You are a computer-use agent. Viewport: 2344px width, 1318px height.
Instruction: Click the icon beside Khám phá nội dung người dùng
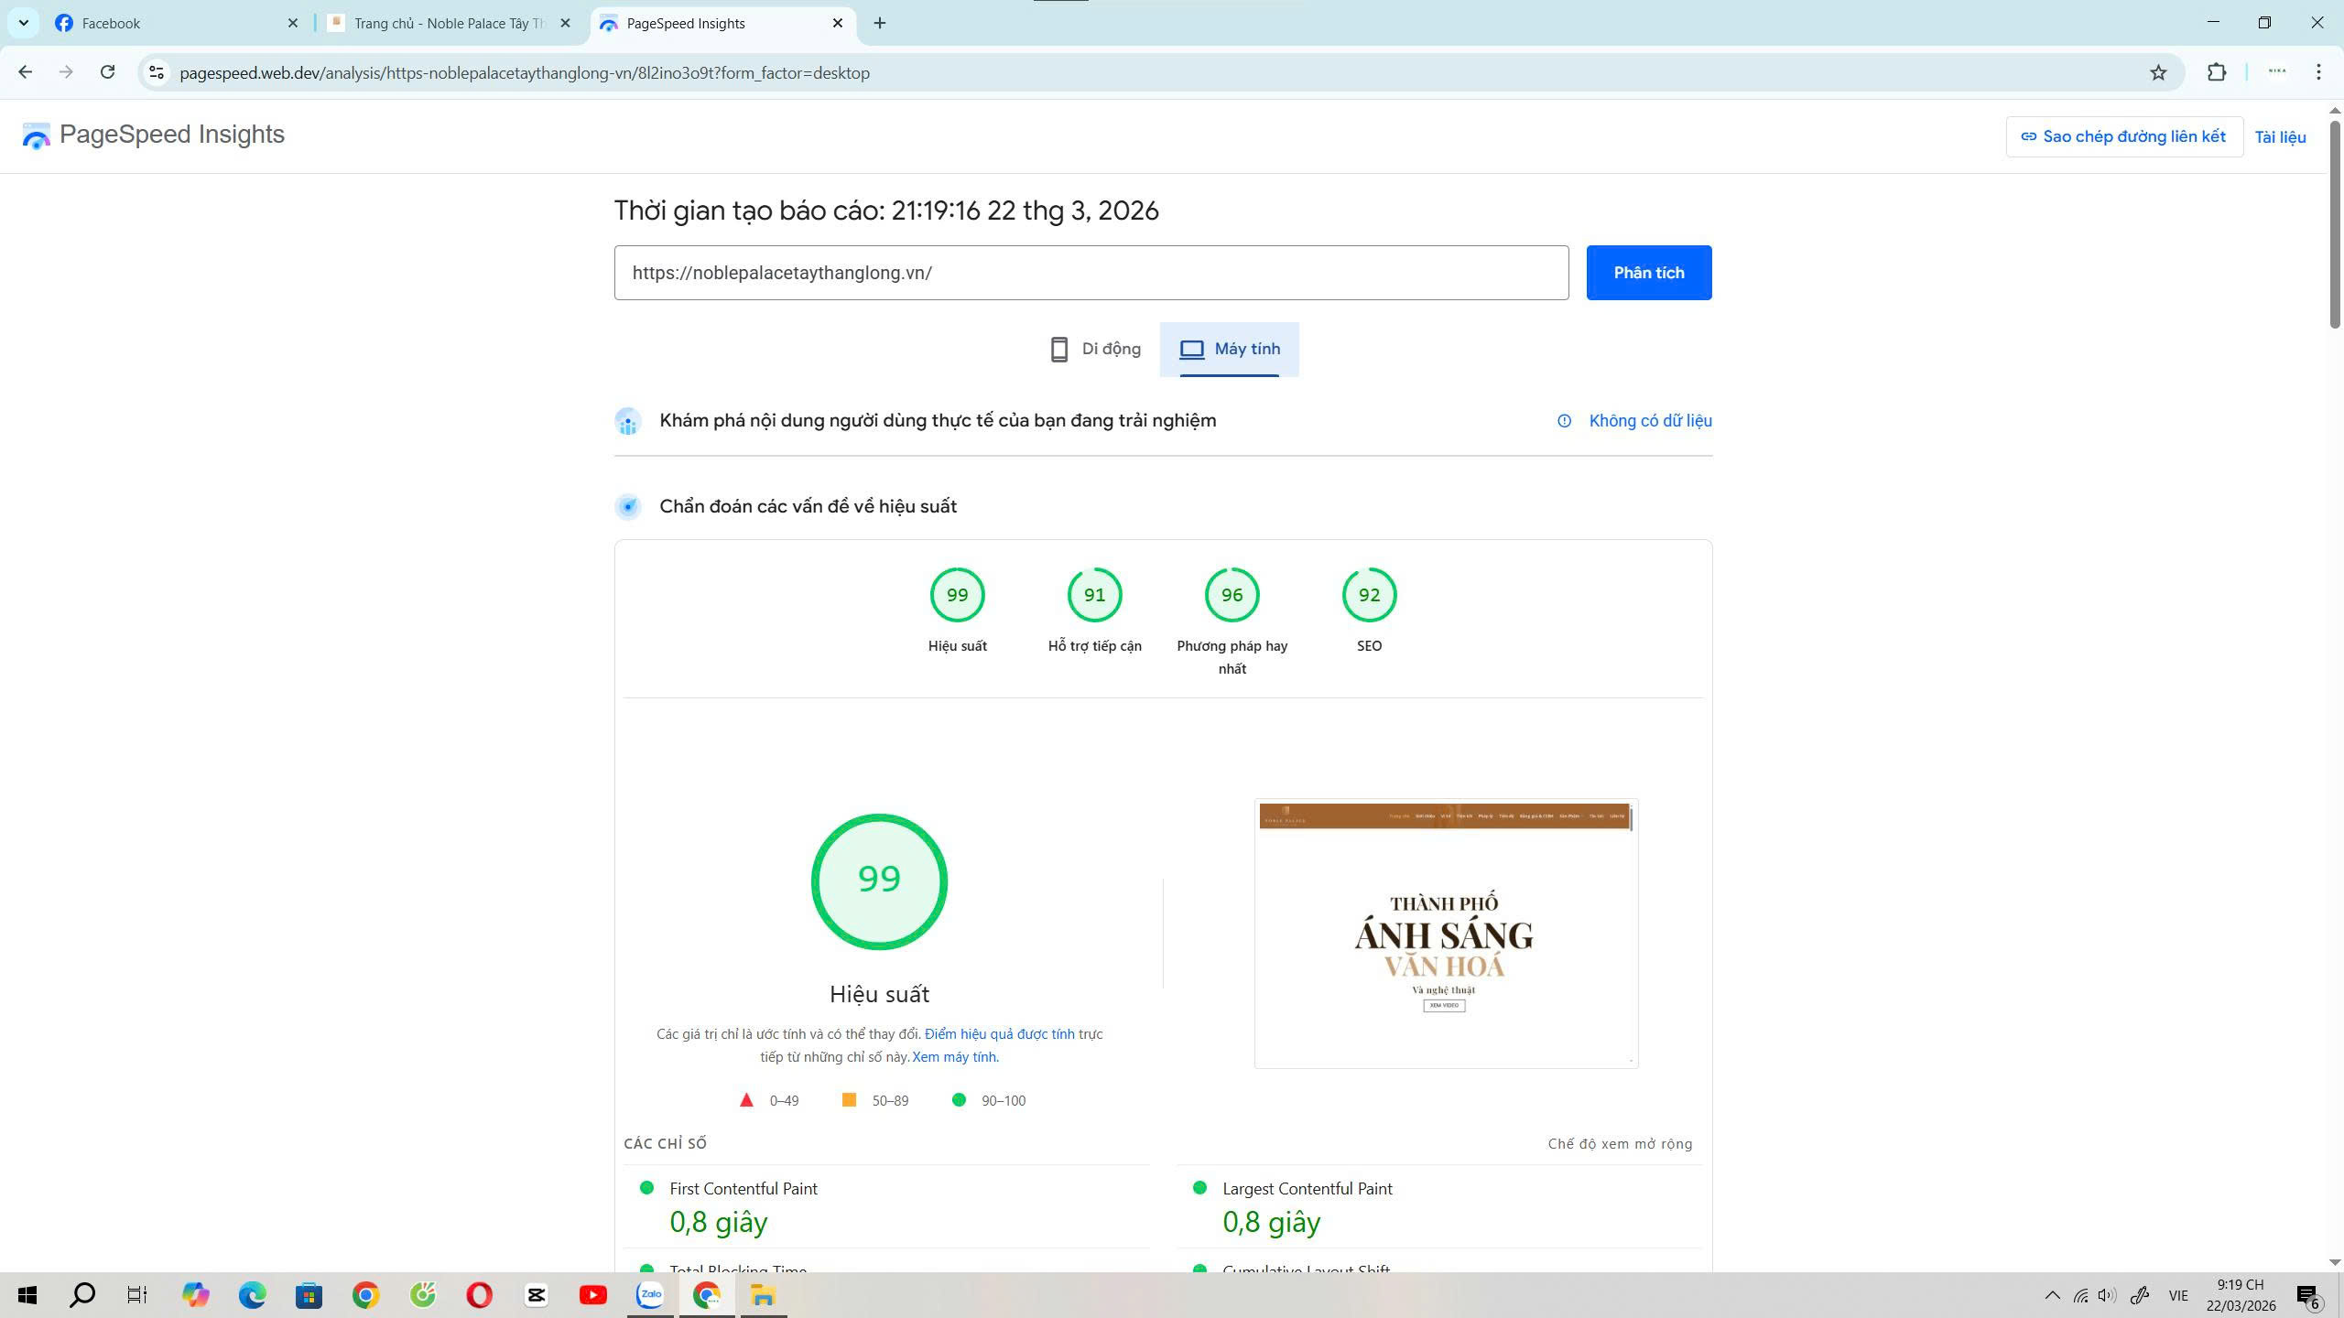click(x=628, y=421)
